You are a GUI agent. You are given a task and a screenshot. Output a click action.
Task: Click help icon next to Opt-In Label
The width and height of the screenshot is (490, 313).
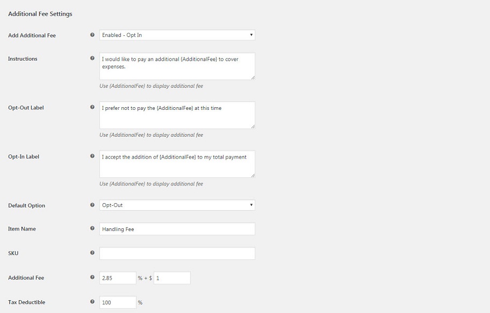pyautogui.click(x=92, y=156)
